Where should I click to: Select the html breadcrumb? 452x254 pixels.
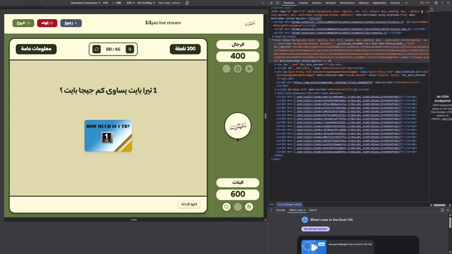click(272, 204)
